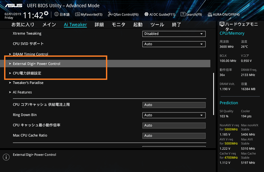Screen dimensions: 264x172
Task: Click the Max CPU Cache Ratio label
Action: (30, 135)
